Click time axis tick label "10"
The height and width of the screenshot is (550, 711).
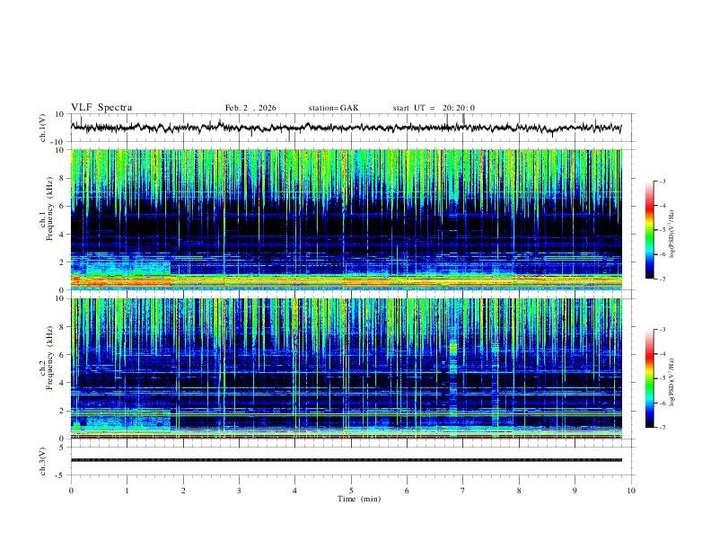(x=631, y=491)
